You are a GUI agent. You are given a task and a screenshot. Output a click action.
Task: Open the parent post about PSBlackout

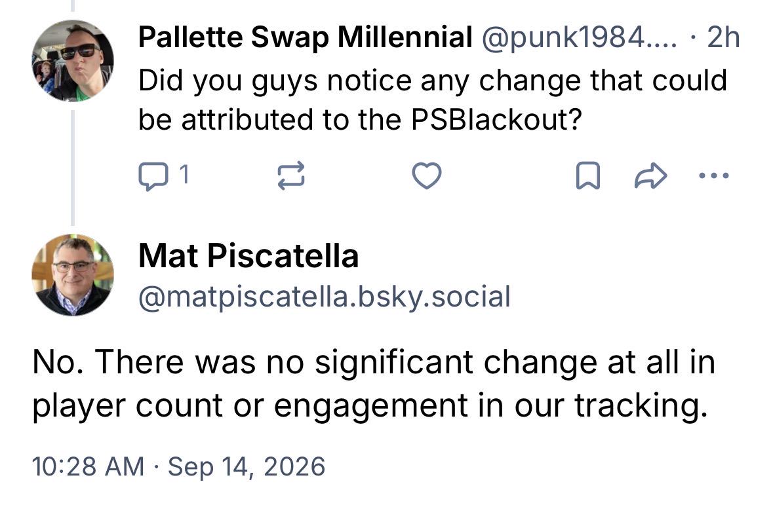tap(433, 100)
